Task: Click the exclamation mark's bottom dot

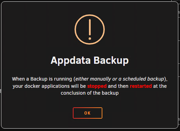Action: point(90,38)
